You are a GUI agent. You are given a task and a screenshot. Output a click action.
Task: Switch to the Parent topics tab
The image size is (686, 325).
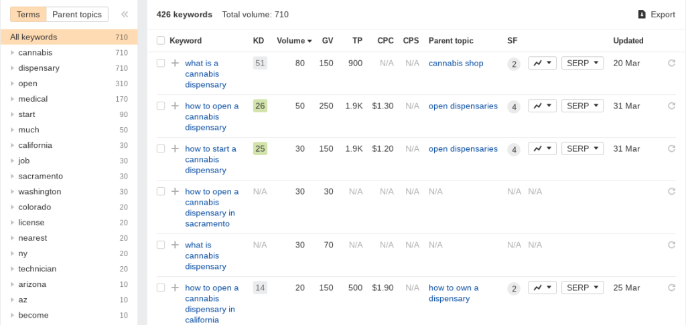point(77,15)
